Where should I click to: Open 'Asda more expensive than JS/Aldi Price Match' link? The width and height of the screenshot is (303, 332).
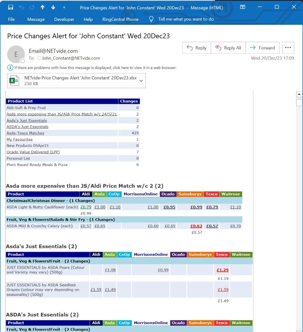(x=61, y=114)
